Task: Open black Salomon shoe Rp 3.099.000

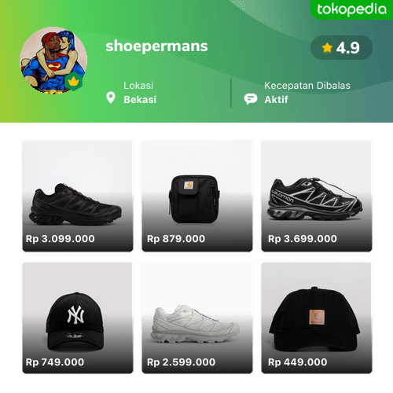Action: pos(78,196)
